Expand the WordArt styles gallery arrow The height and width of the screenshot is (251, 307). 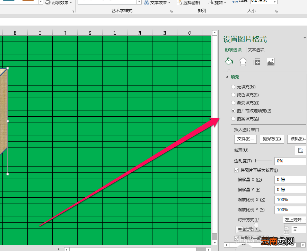139,2
